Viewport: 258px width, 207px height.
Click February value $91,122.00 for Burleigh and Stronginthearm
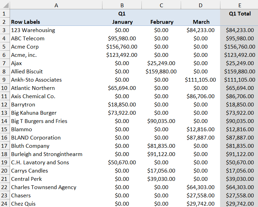point(161,154)
